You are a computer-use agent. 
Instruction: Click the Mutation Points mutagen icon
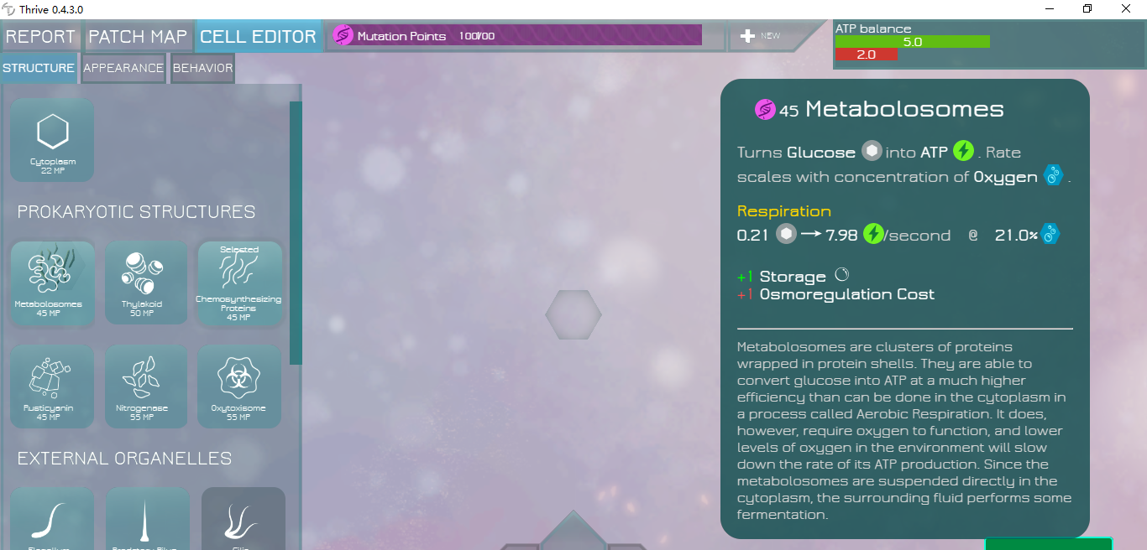pos(343,35)
